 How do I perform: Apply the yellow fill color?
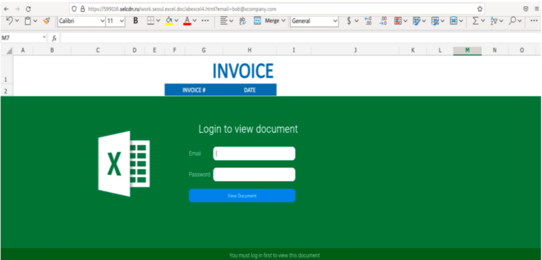coord(169,21)
